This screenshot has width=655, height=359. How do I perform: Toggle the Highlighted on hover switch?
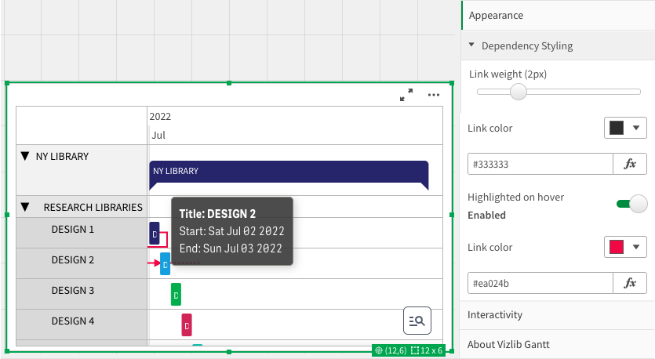(631, 204)
